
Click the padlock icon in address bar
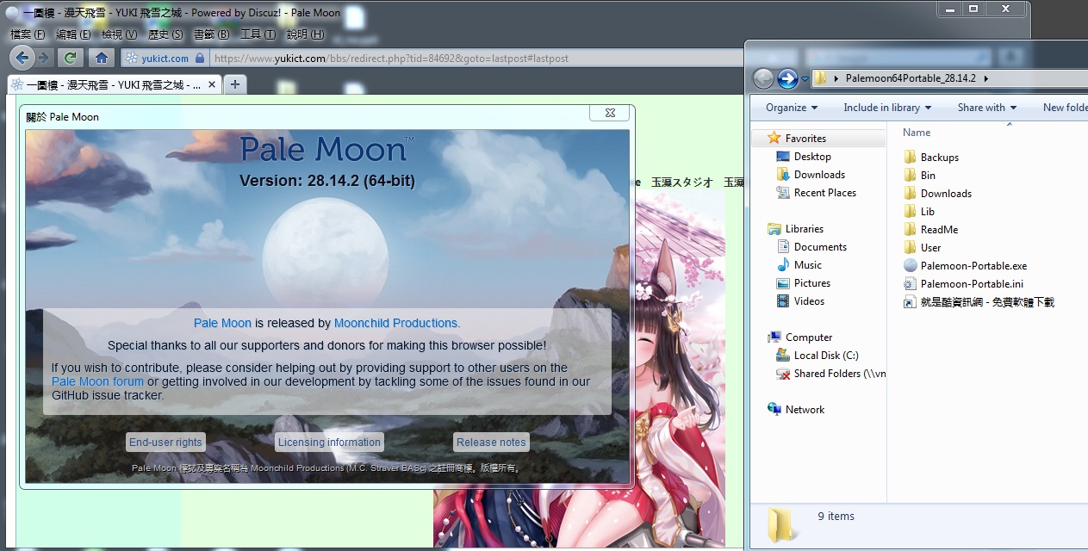pyautogui.click(x=200, y=59)
